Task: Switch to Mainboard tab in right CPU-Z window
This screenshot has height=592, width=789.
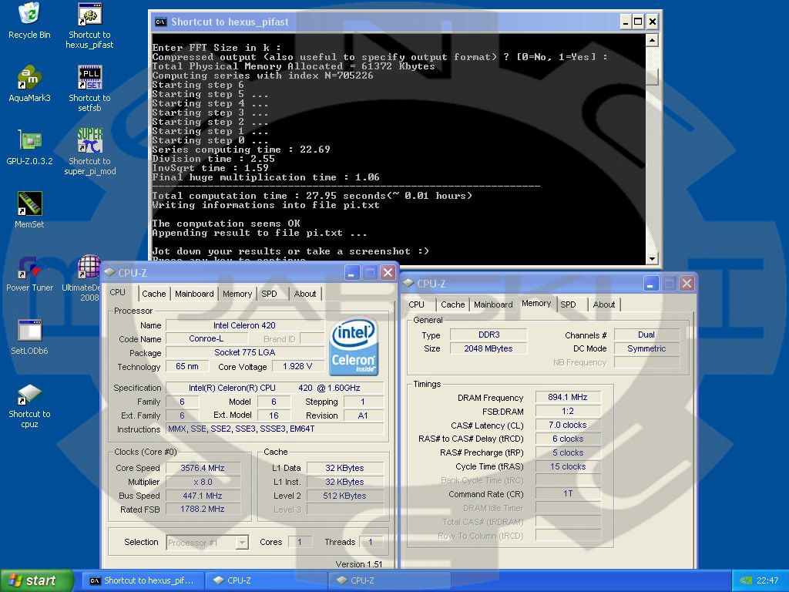Action: click(x=493, y=304)
